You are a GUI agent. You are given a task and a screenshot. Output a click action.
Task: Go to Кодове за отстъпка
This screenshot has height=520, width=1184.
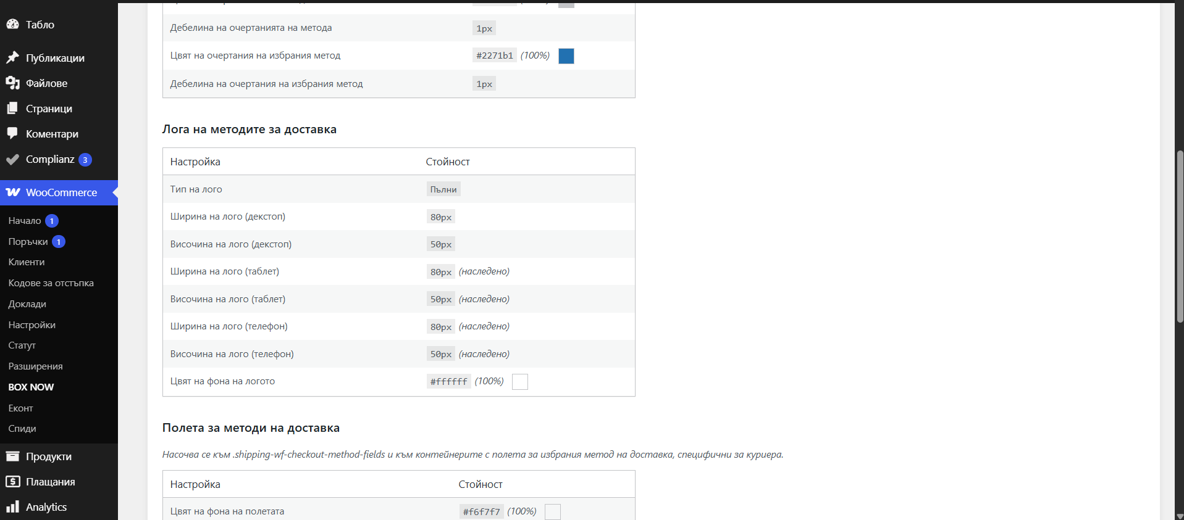pos(51,283)
